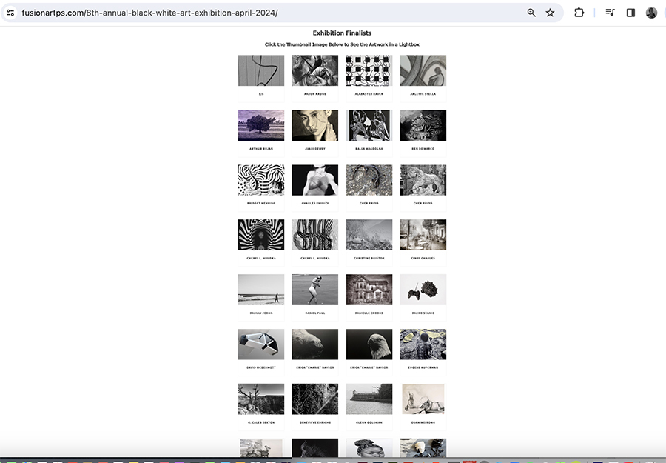666x463 pixels.
Task: Open Erica Naylor's bear artwork thumbnail
Action: (x=315, y=344)
